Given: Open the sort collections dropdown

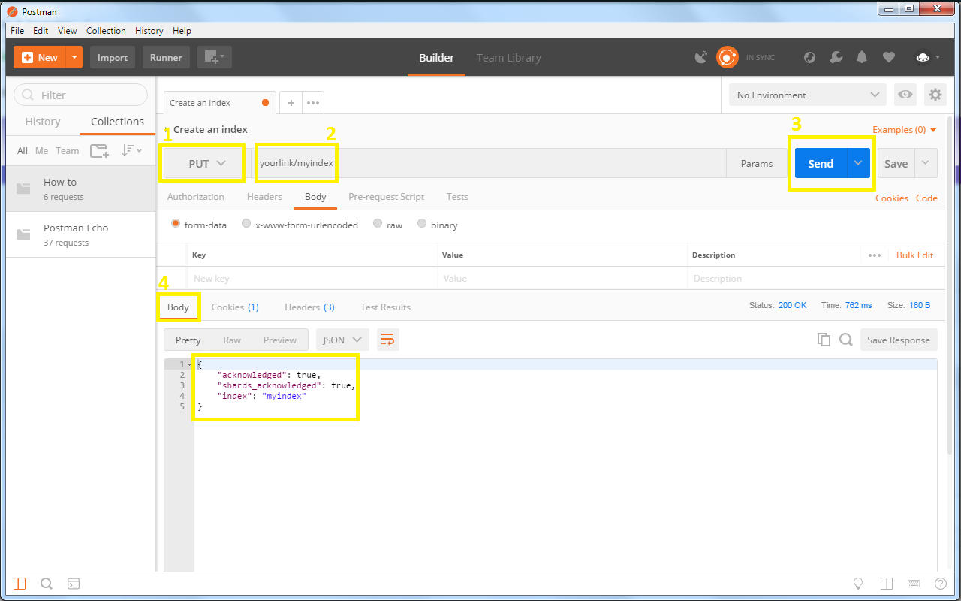Looking at the screenshot, I should point(131,151).
